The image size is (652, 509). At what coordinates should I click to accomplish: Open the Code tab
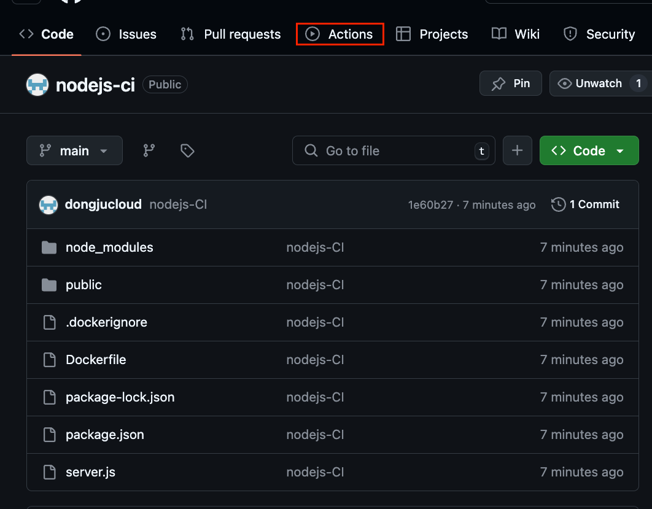(47, 34)
